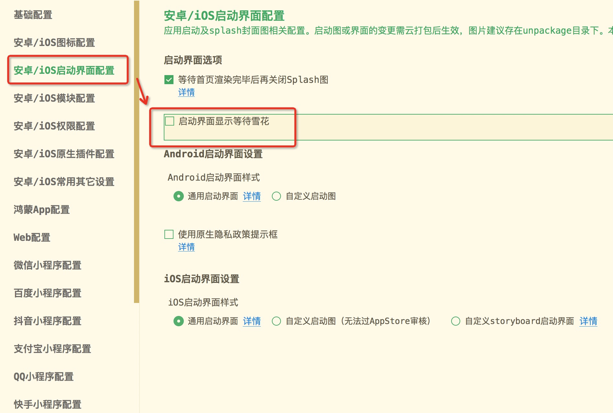
Task: Open 详情 link next to storyboard启动界面
Action: pyautogui.click(x=588, y=321)
